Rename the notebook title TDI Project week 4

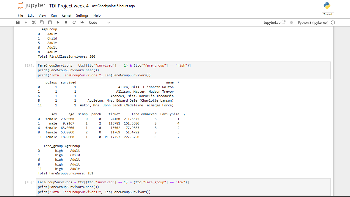tap(69, 6)
